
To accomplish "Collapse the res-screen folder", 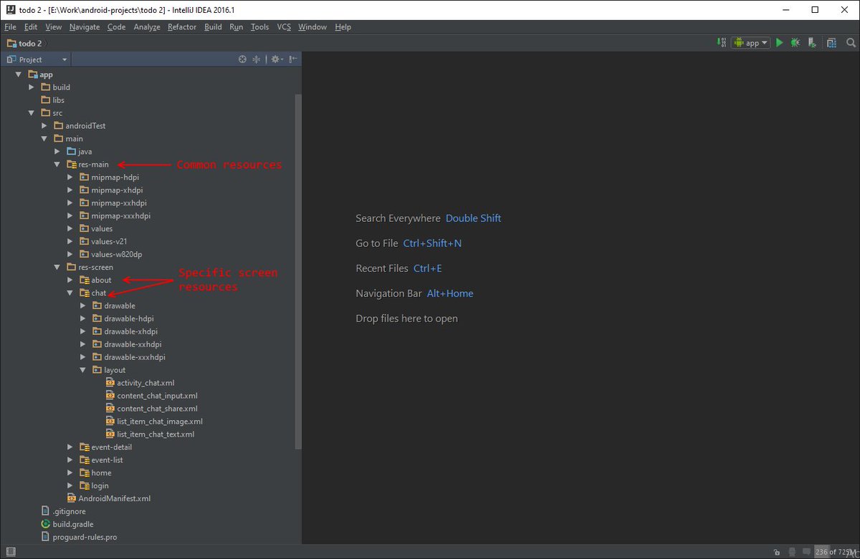I will (x=57, y=268).
